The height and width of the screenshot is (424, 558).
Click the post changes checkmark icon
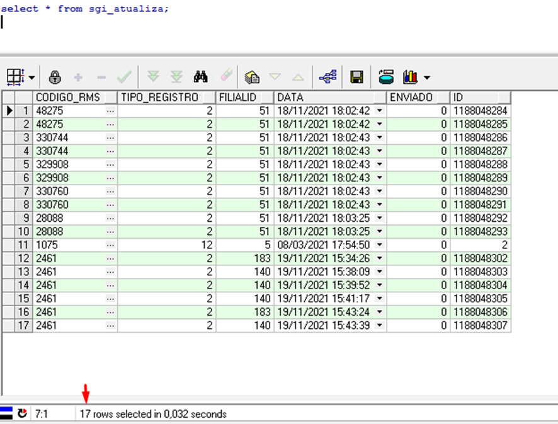[124, 77]
